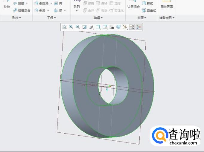
Task: Click the 自由式 (Freestyle) button
Action: tap(149, 10)
